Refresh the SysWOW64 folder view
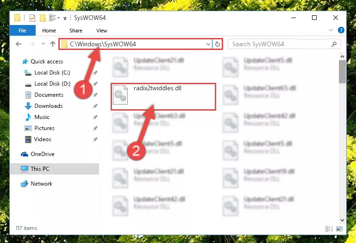This screenshot has width=356, height=243. point(217,44)
